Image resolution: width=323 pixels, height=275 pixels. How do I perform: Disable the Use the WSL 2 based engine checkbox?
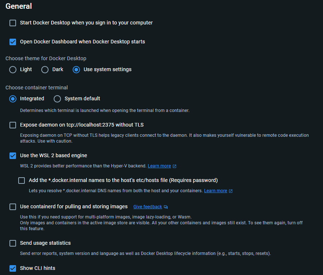13,156
